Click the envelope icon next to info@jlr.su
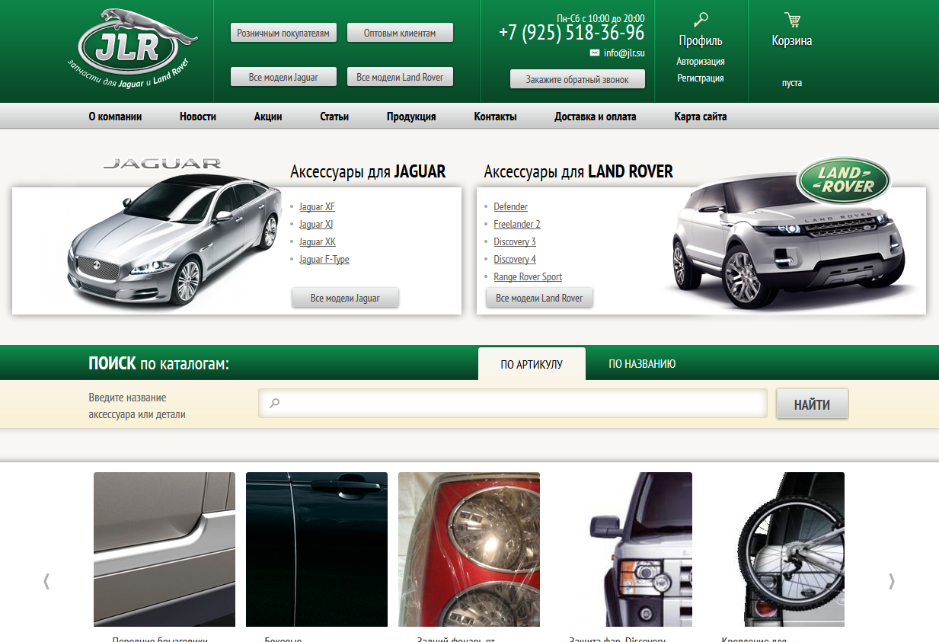This screenshot has width=939, height=642. [595, 53]
